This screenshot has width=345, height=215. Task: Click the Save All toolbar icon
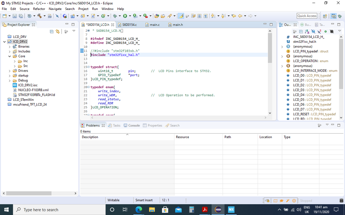tap(21, 16)
